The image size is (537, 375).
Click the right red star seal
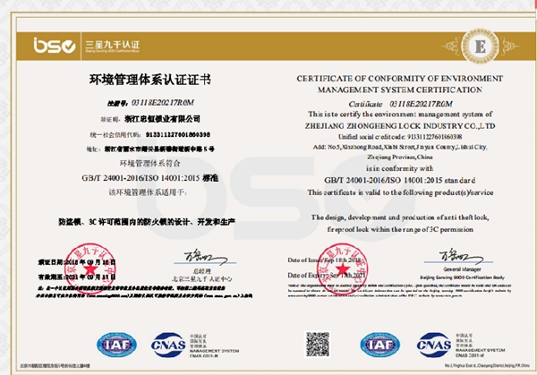click(x=342, y=268)
